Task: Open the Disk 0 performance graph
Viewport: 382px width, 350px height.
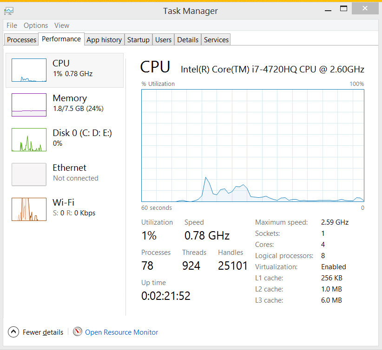Action: coord(29,140)
